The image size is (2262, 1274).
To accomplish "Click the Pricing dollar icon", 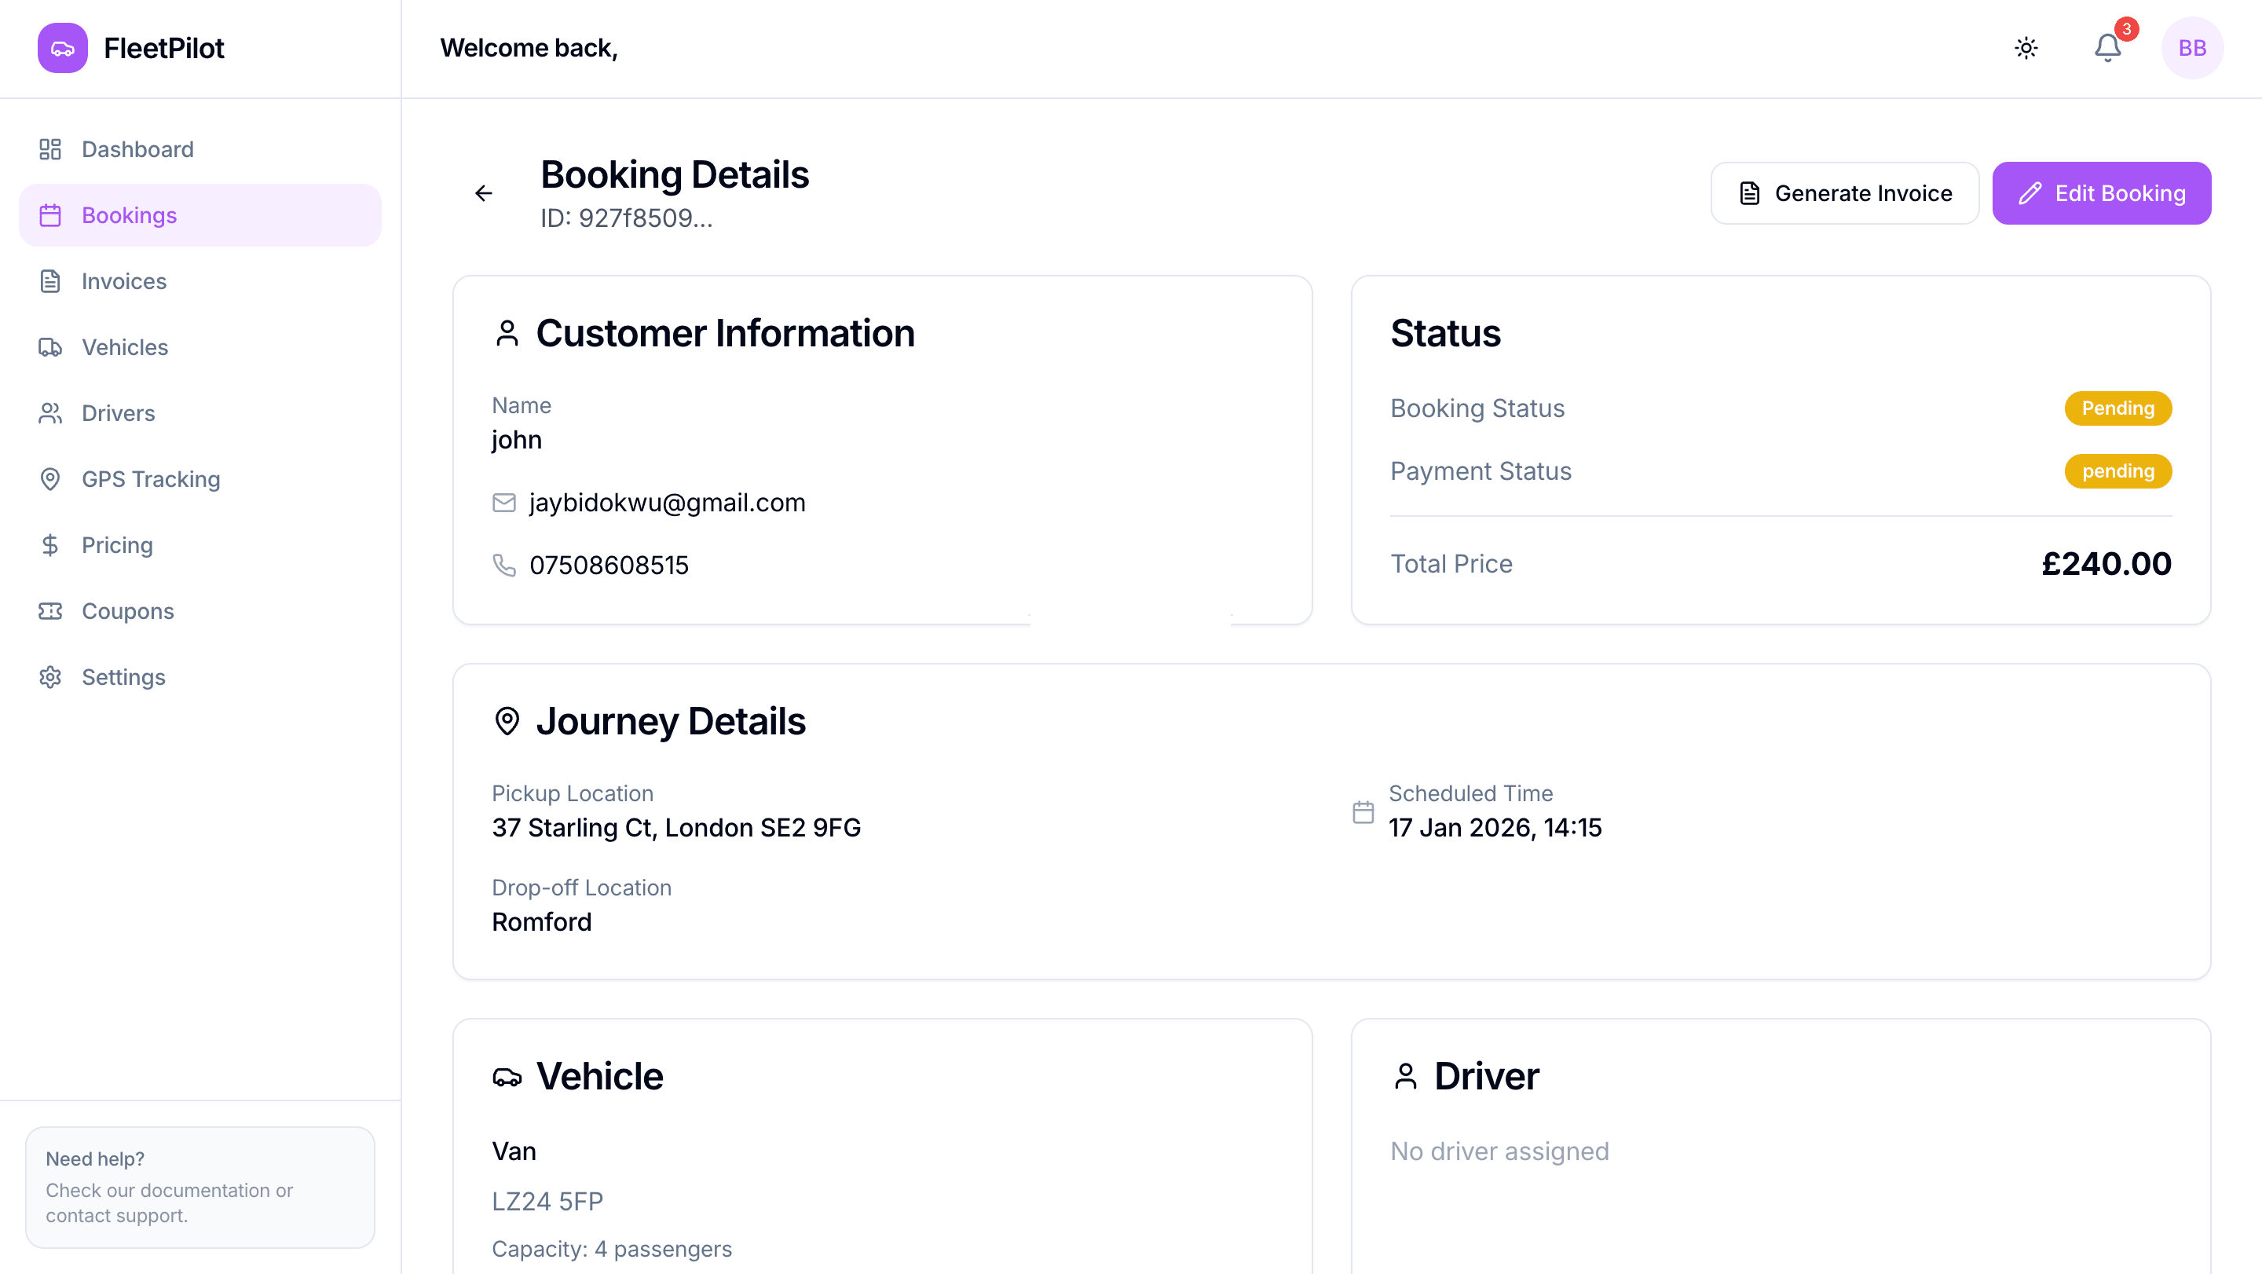I will 50,544.
